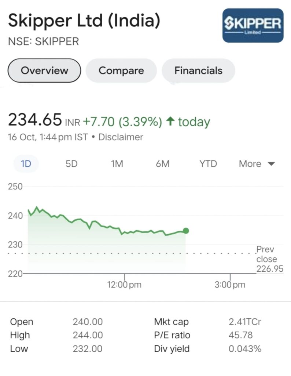This screenshot has height=376, width=291.
Task: Switch chart to YTD range
Action: point(208,164)
